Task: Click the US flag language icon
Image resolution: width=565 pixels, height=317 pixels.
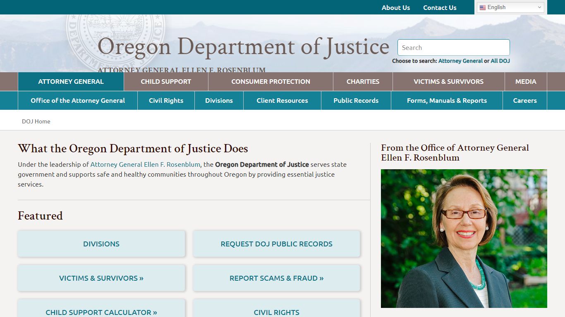Action: 482,7
